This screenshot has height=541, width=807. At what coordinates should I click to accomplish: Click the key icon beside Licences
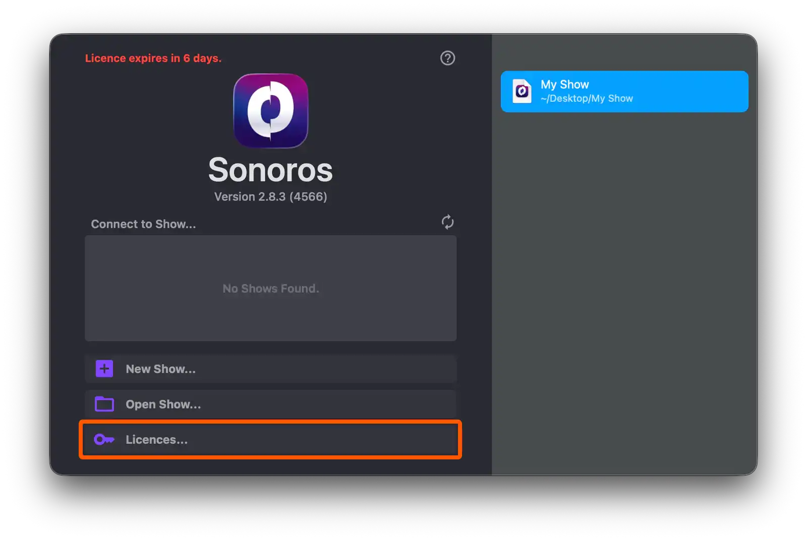(104, 439)
